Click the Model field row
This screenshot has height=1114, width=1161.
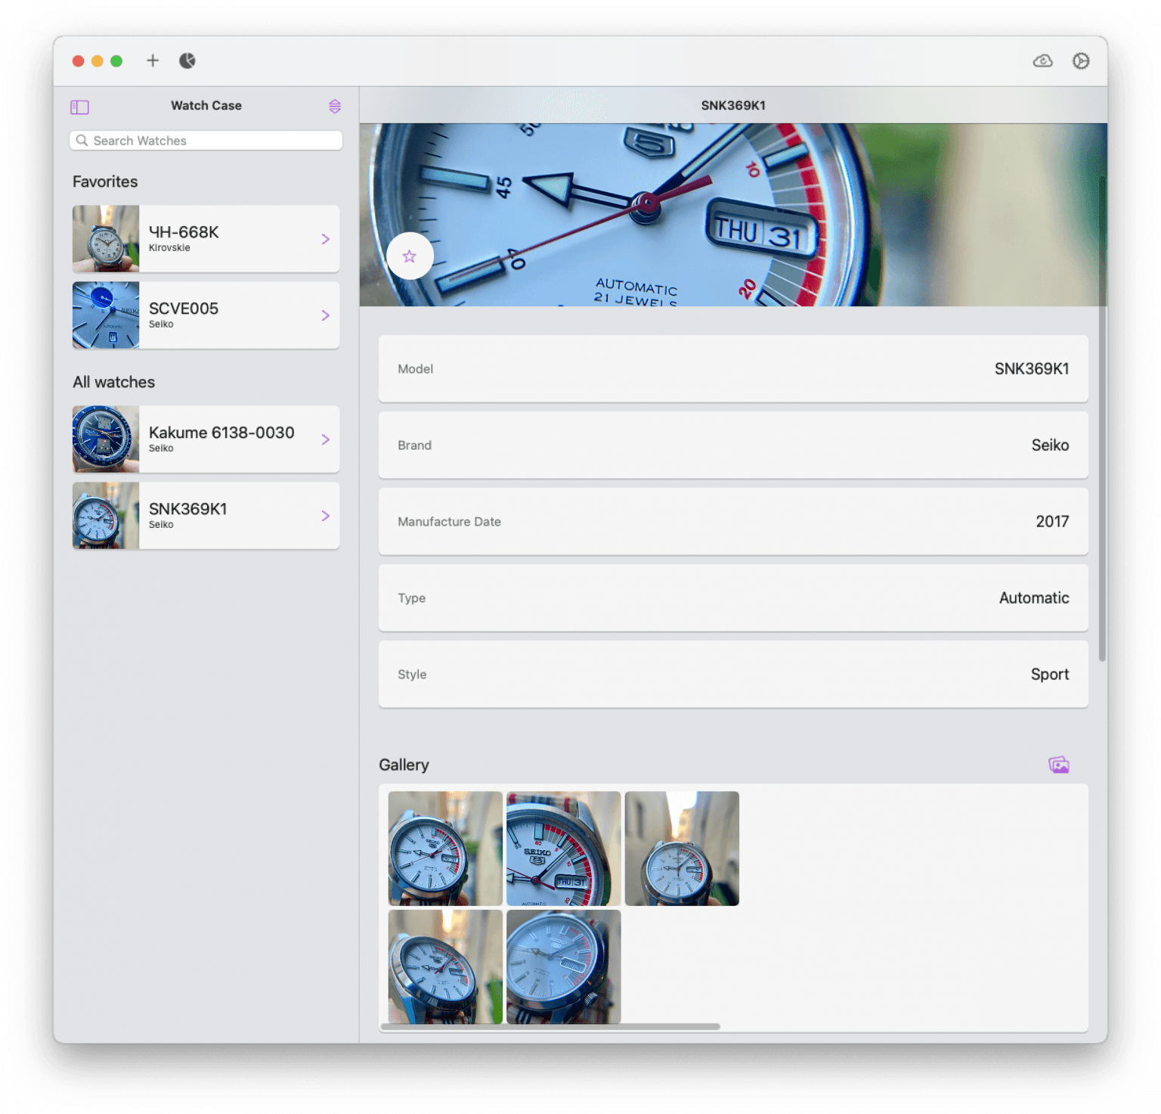pos(732,369)
